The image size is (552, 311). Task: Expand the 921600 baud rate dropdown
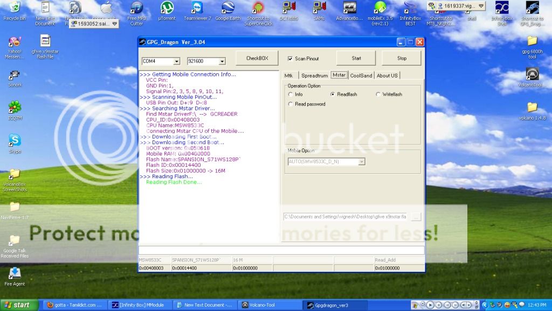(x=222, y=61)
